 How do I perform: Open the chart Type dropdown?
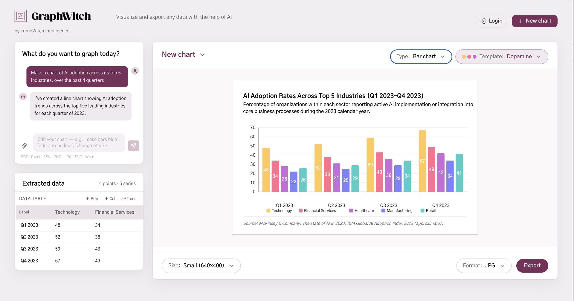click(421, 56)
